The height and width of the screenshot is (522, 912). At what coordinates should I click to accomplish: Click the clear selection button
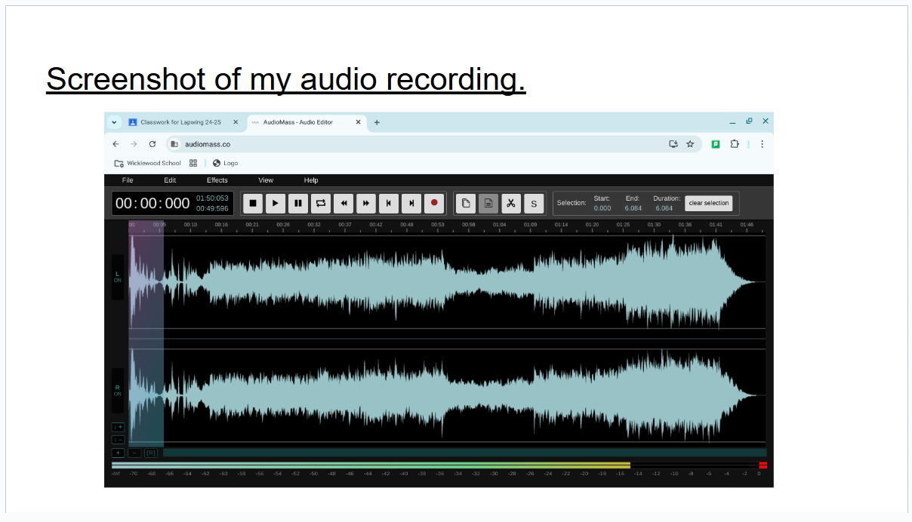709,203
